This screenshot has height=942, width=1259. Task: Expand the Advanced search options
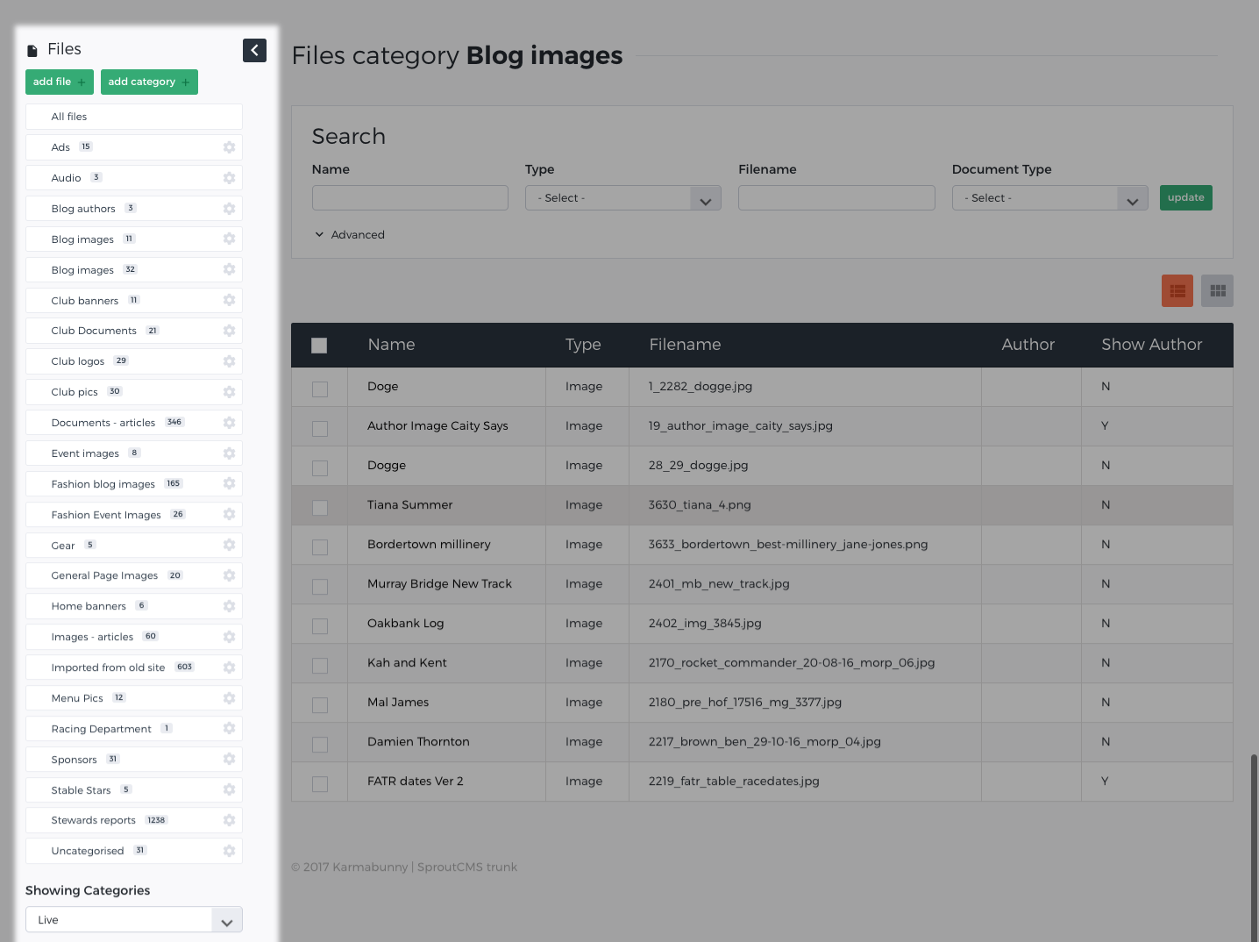click(350, 235)
